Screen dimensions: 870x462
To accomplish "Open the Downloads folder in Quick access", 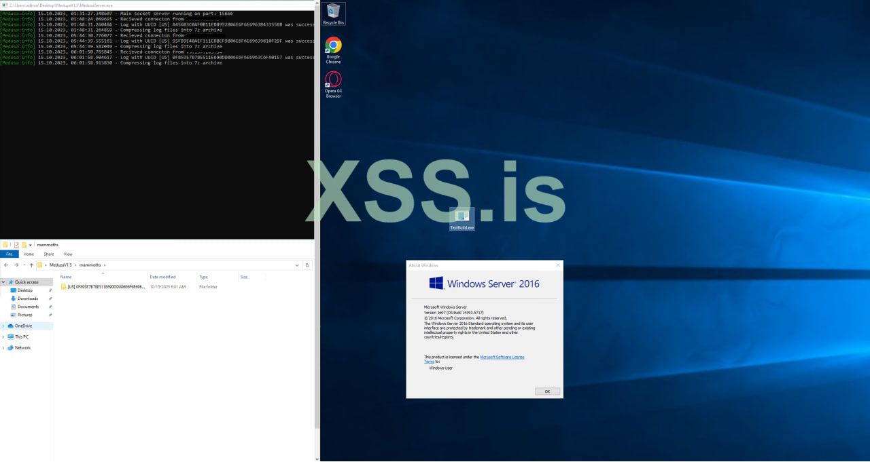I will tap(27, 299).
